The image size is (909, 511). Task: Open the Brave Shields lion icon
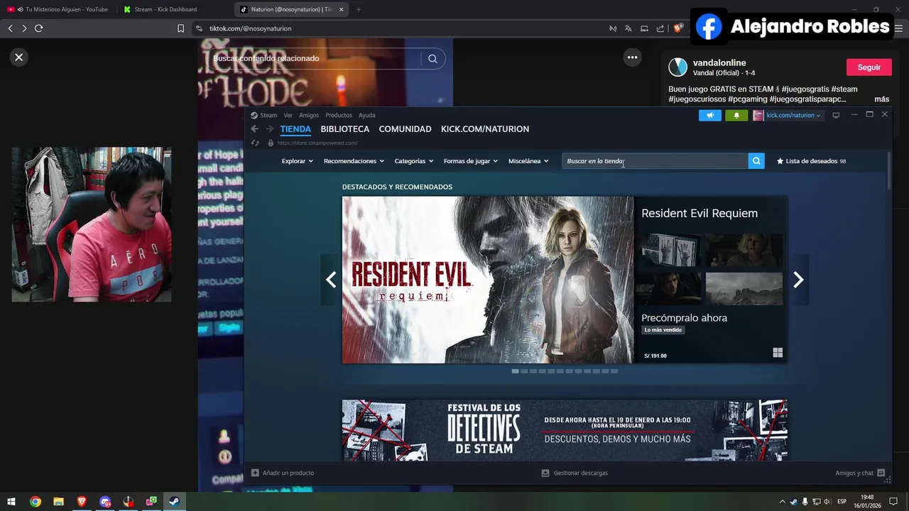click(x=678, y=28)
